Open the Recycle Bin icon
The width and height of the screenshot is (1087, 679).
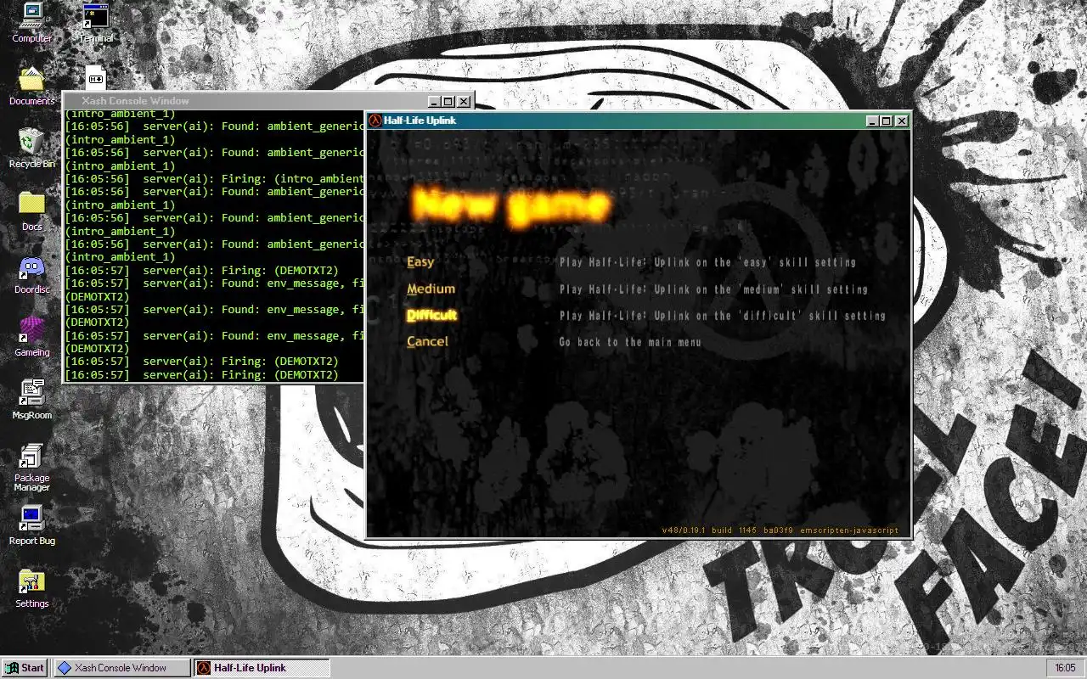(31, 149)
